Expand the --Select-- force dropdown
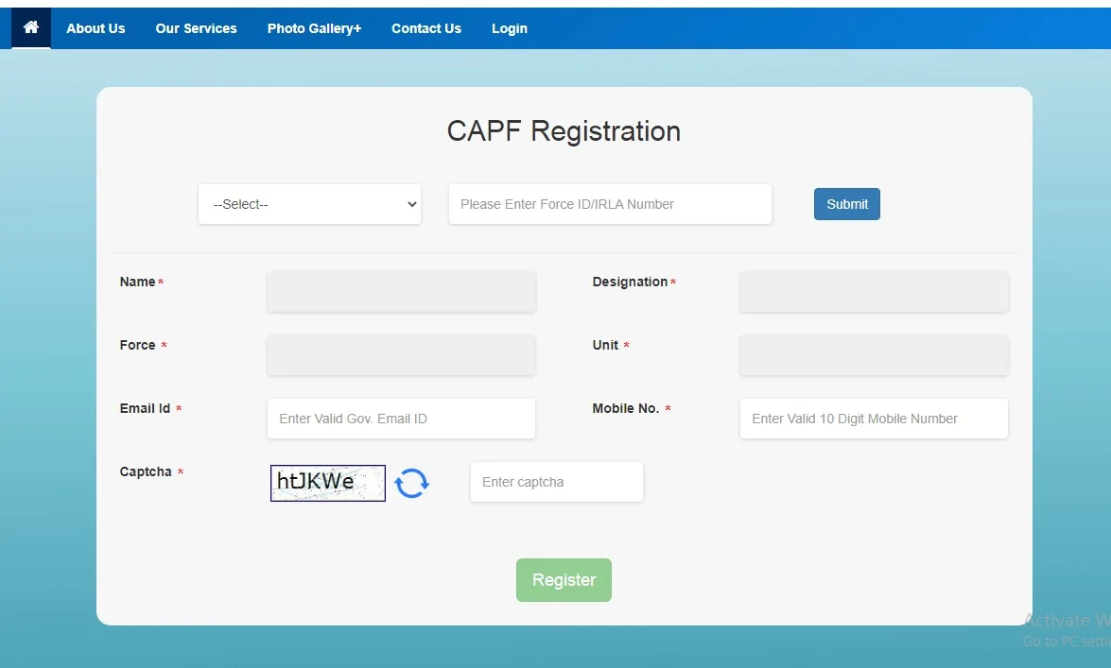The height and width of the screenshot is (668, 1111). click(x=309, y=204)
